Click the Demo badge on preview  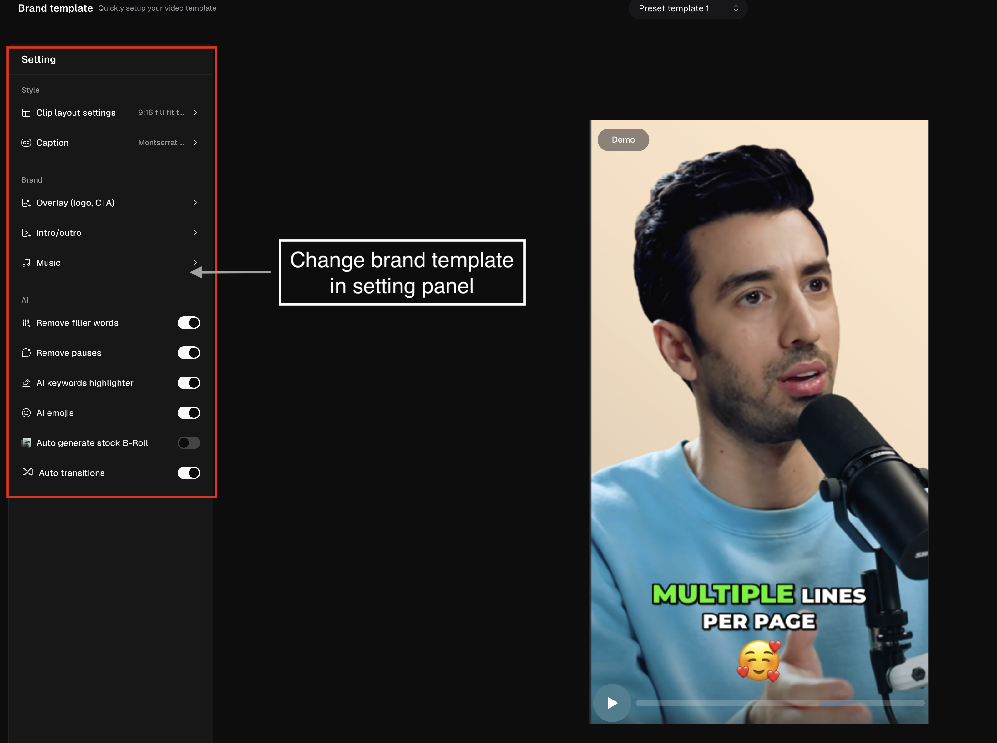coord(623,140)
